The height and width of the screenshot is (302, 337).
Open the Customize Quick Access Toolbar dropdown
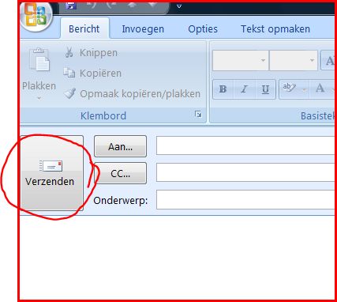click(179, 6)
